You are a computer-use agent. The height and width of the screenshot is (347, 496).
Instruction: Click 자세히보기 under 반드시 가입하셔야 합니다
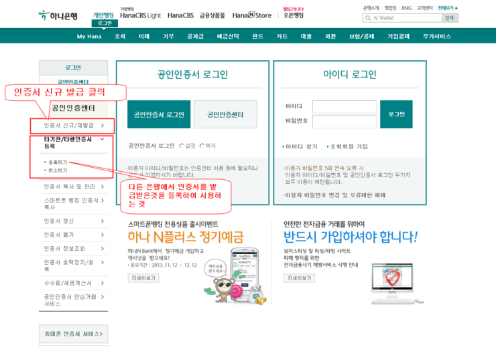click(x=299, y=278)
